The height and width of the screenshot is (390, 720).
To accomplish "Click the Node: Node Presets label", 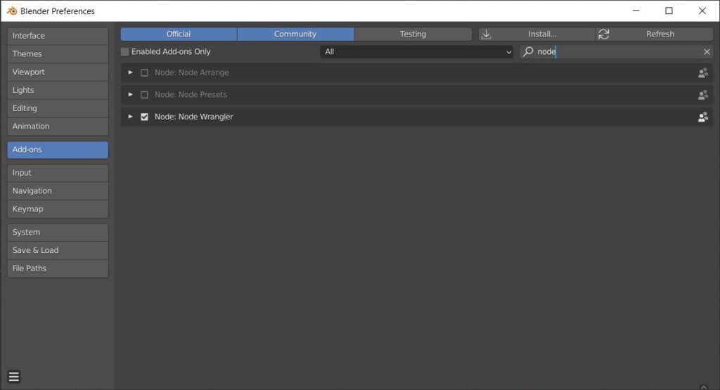I will point(191,95).
